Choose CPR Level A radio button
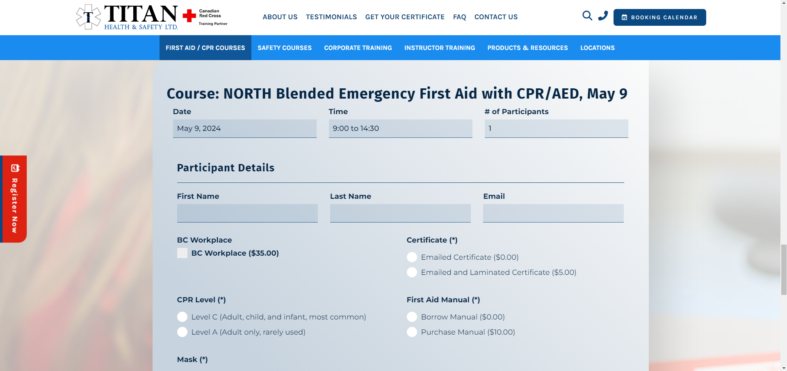Viewport: 787px width, 371px height. coord(182,332)
